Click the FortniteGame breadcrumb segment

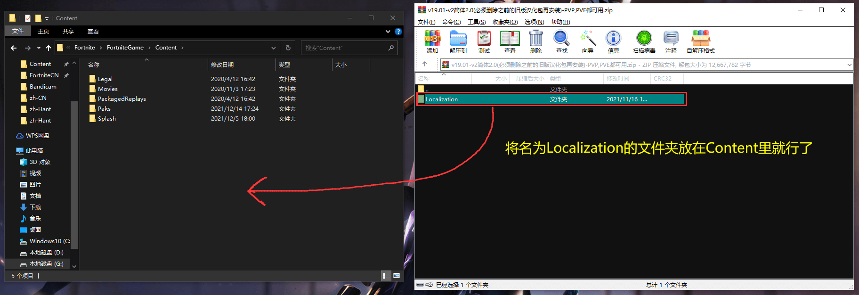click(x=125, y=48)
